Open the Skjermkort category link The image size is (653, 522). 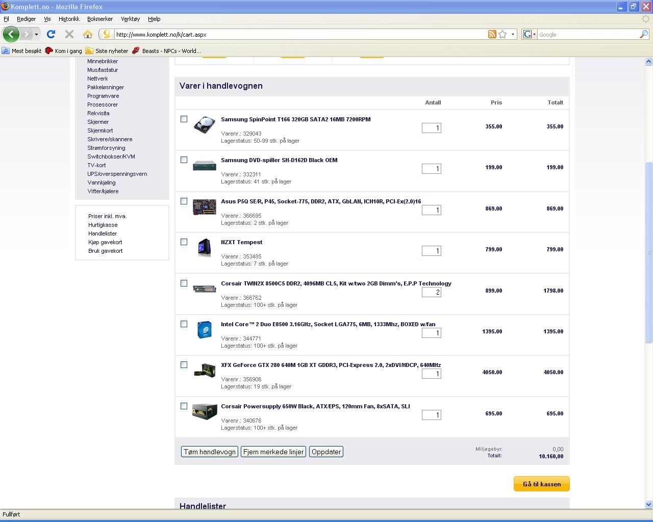100,130
